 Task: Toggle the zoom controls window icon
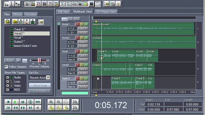pos(68,4)
